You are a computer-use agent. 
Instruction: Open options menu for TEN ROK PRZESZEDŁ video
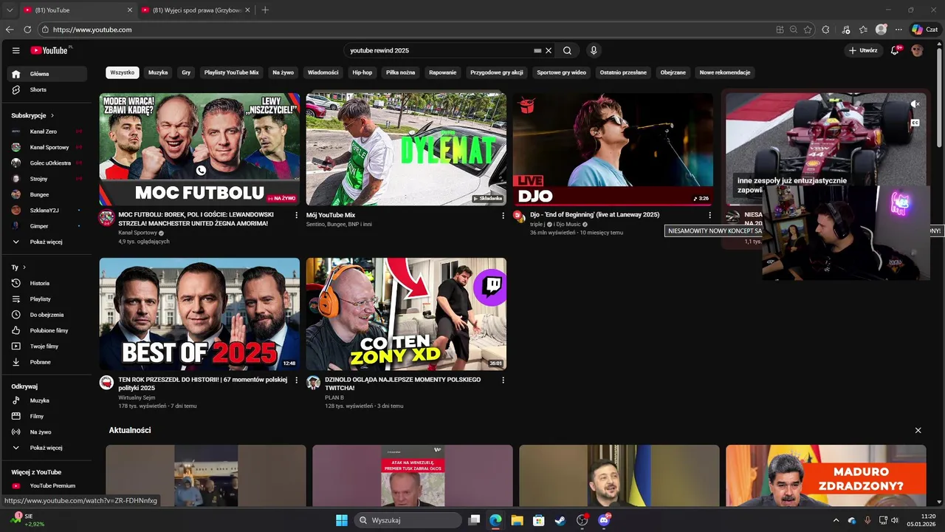[x=297, y=380]
